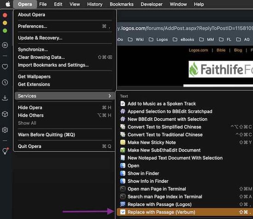The height and width of the screenshot is (219, 253).
Task: Open the Wiki bookmarks folder
Action: click(x=136, y=39)
